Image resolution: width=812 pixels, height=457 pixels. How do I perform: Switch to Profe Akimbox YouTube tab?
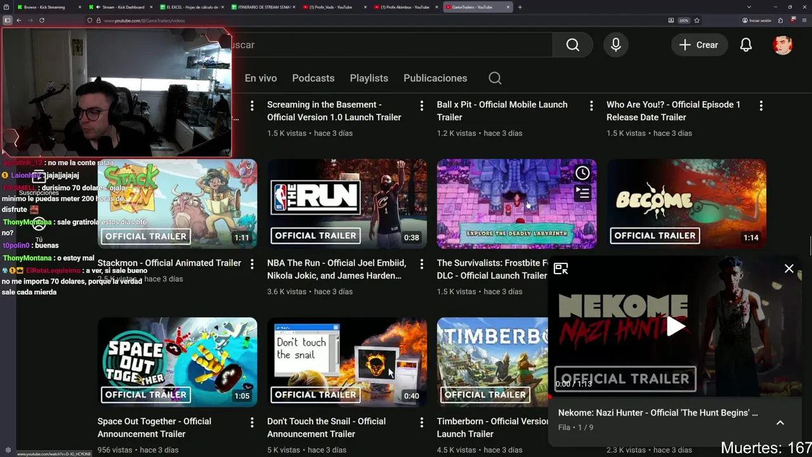coord(405,7)
